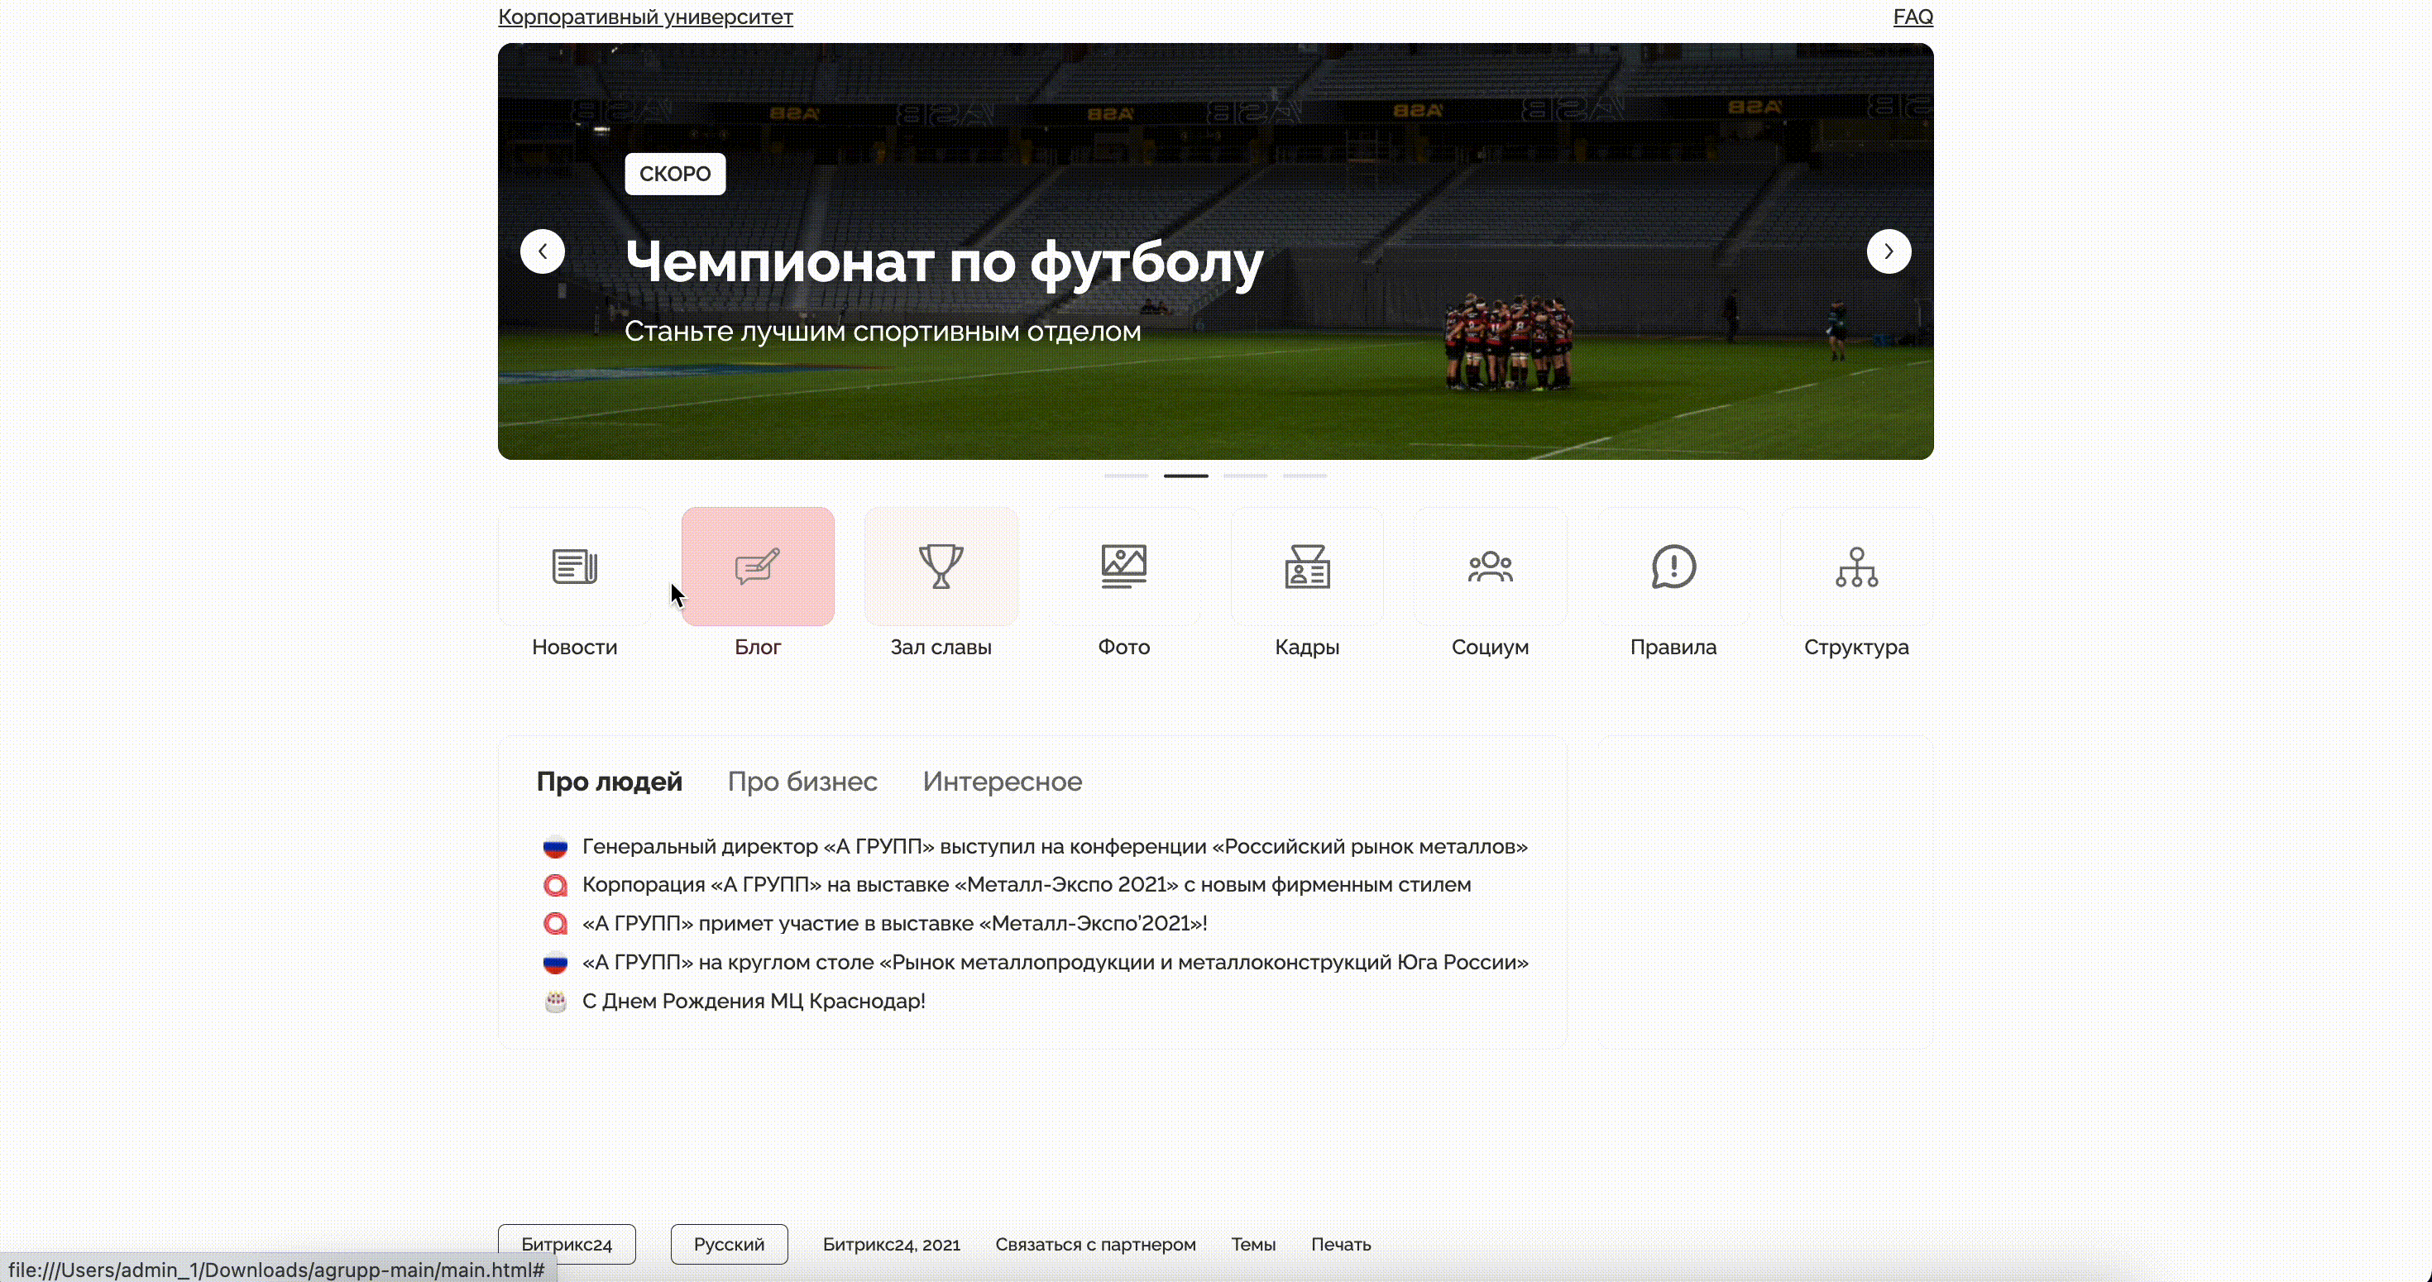Click banner subtitle Станьте лучшим спортивным отделом

883,332
